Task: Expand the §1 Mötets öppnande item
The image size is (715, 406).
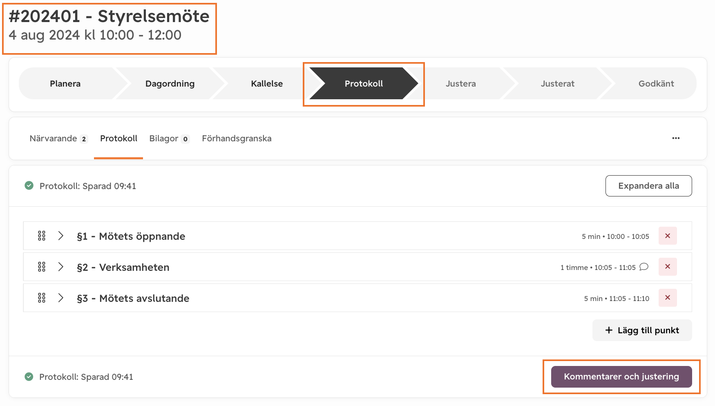Action: [x=61, y=236]
